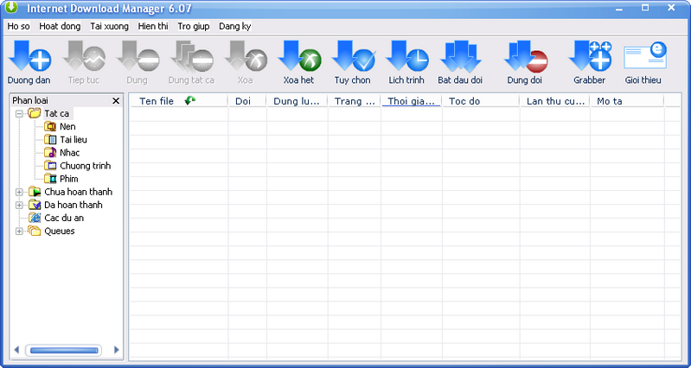Collapse the Tat ca tree node
This screenshot has height=368, width=691.
[x=20, y=113]
